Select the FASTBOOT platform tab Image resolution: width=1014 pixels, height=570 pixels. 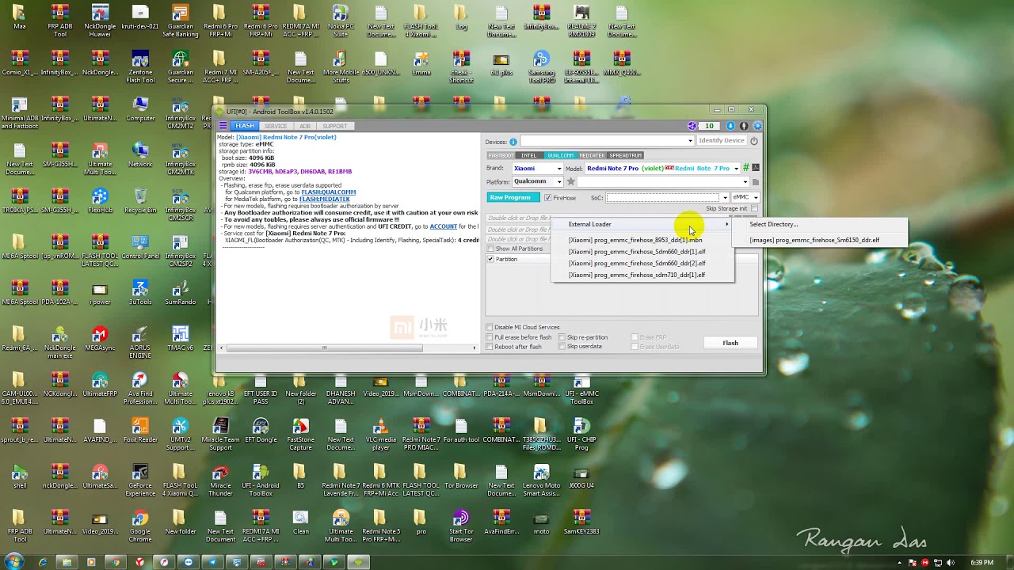501,155
